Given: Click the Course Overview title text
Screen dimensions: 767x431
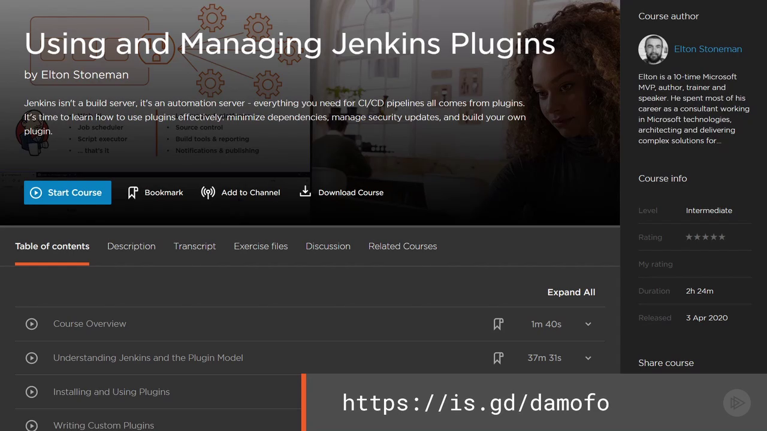Looking at the screenshot, I should click(90, 324).
